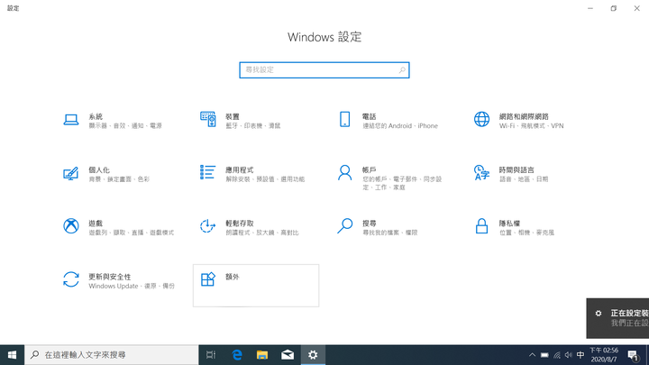The height and width of the screenshot is (365, 649).
Task: Open the 應用程式 (Apps) list icon
Action: click(208, 172)
